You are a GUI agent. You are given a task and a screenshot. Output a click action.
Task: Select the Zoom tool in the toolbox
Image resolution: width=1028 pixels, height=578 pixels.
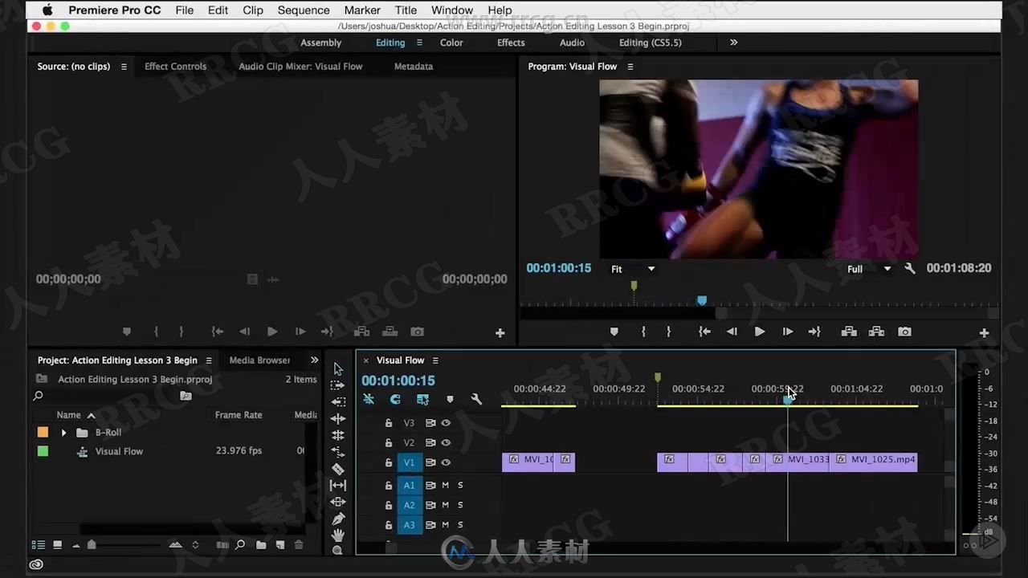click(338, 550)
